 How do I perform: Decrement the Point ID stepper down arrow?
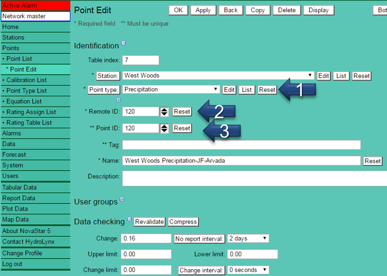(x=165, y=130)
